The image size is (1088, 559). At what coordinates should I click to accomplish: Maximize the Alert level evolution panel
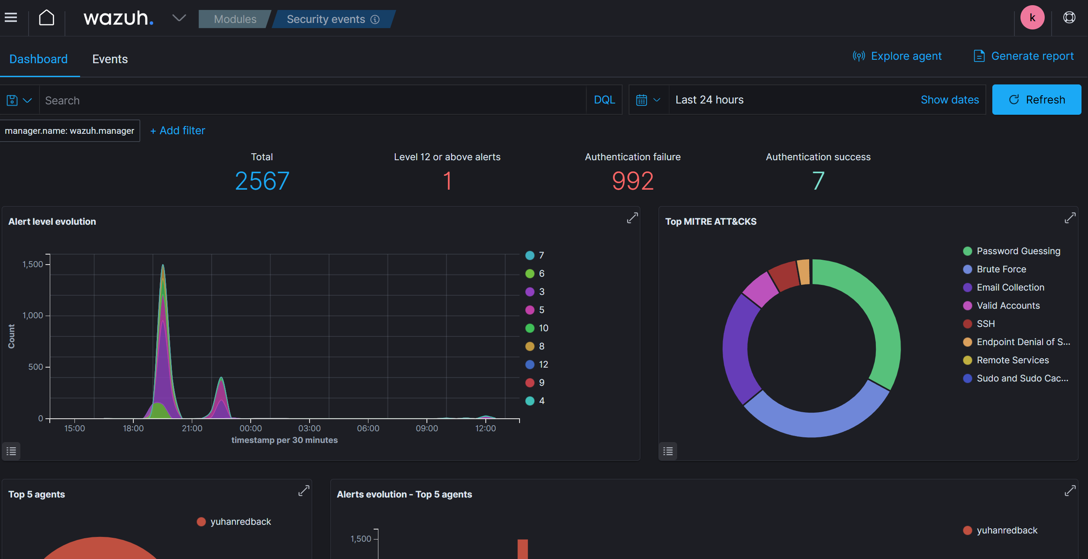click(x=632, y=218)
